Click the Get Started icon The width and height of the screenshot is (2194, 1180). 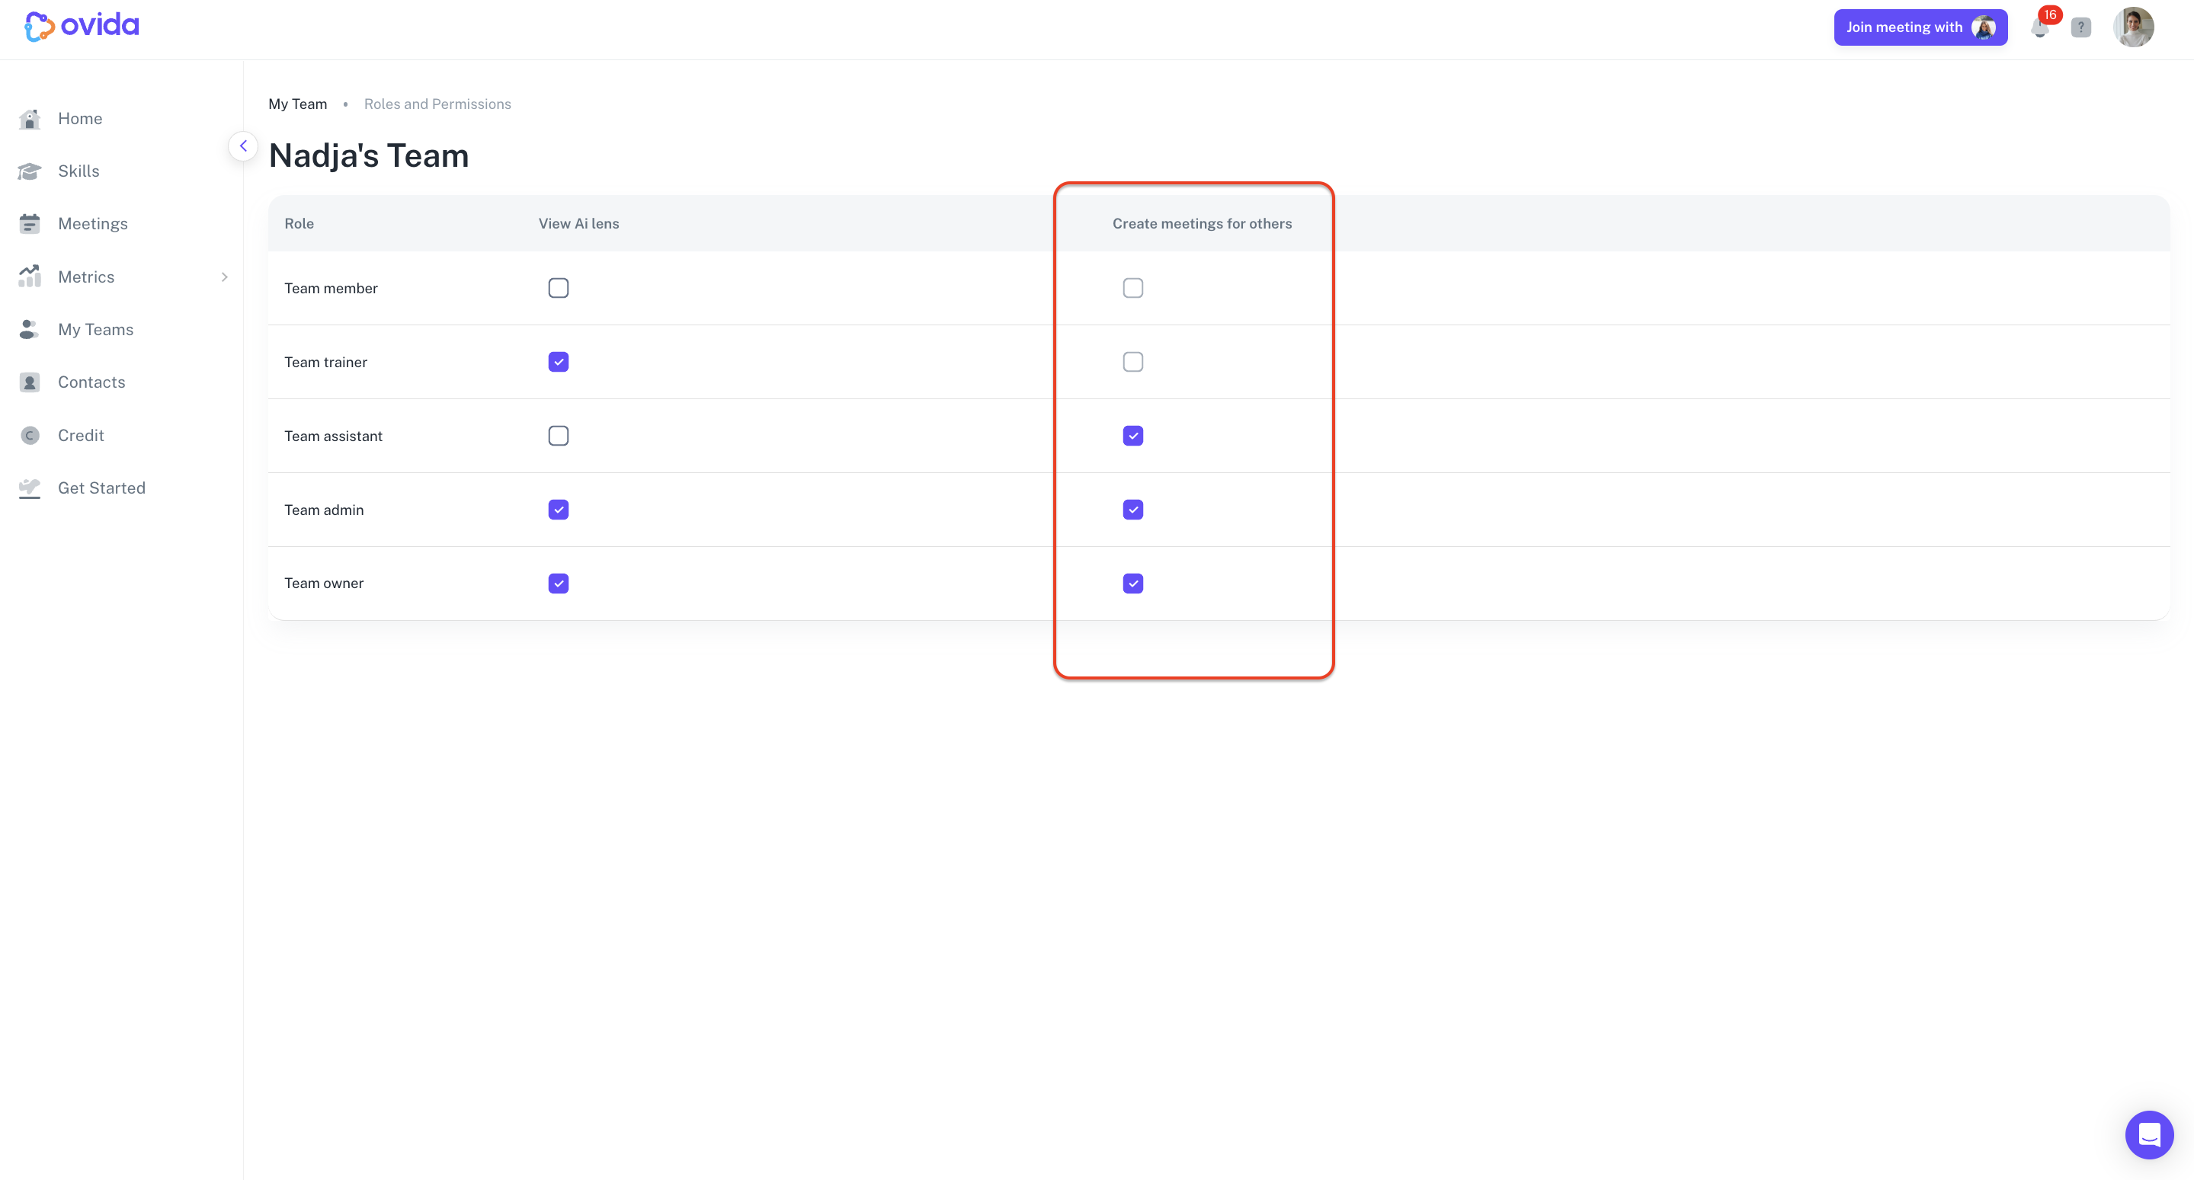[30, 488]
